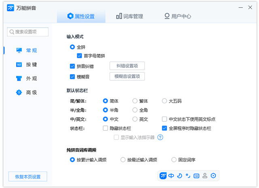
Task: Open the soft keyboard icon on status bar
Action: click(196, 176)
